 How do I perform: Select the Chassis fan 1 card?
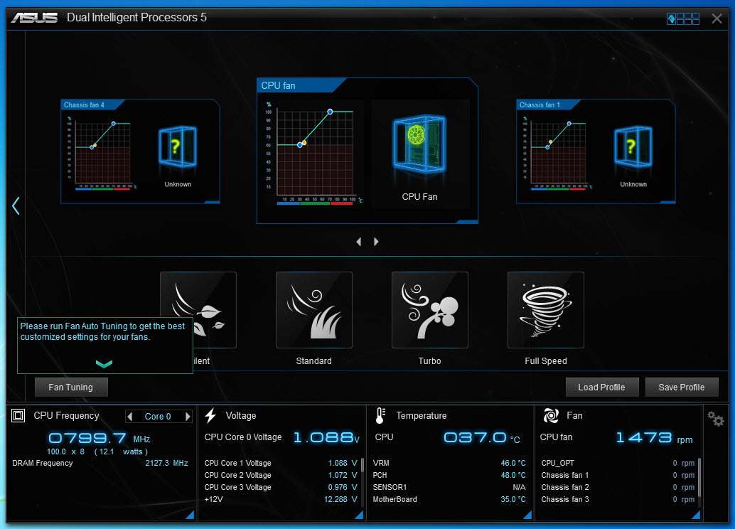point(596,151)
